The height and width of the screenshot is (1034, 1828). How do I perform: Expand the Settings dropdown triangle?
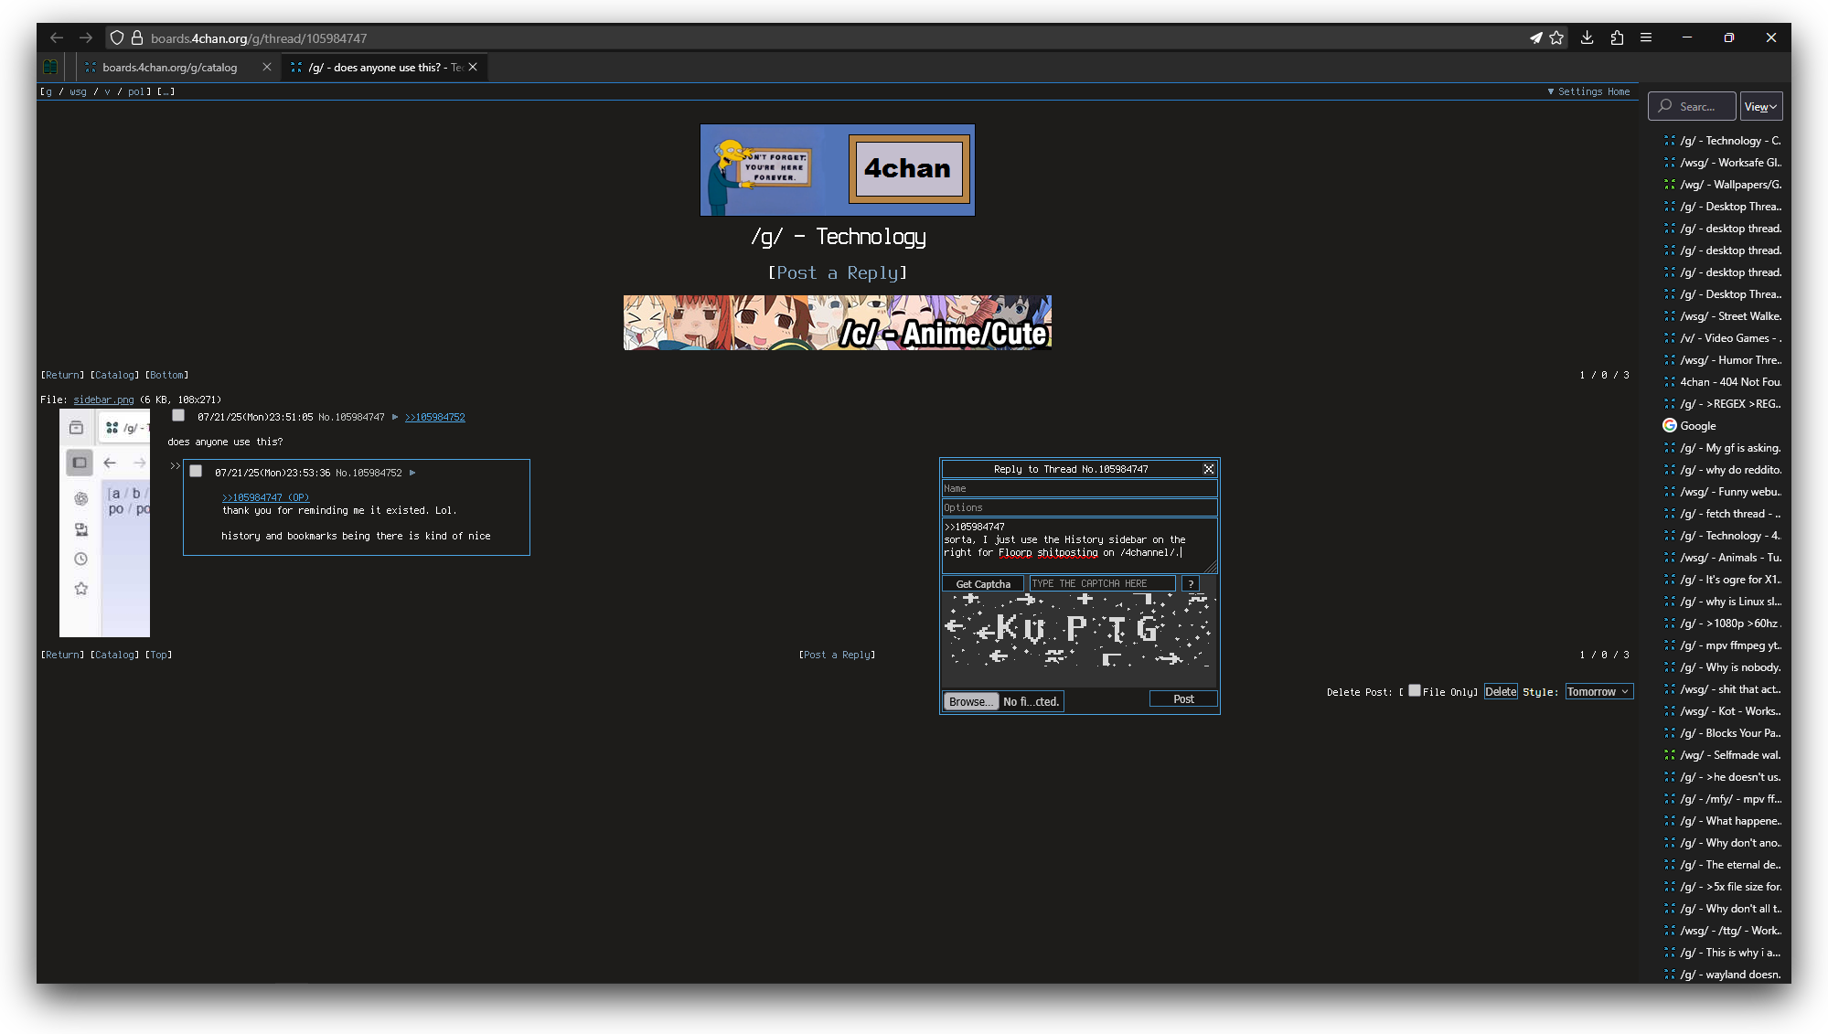click(x=1551, y=91)
